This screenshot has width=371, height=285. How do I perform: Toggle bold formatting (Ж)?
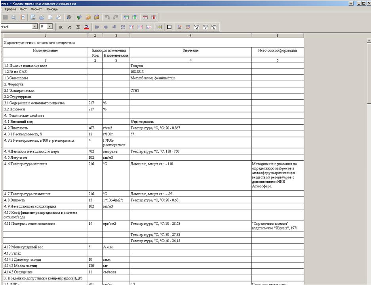(61, 27)
